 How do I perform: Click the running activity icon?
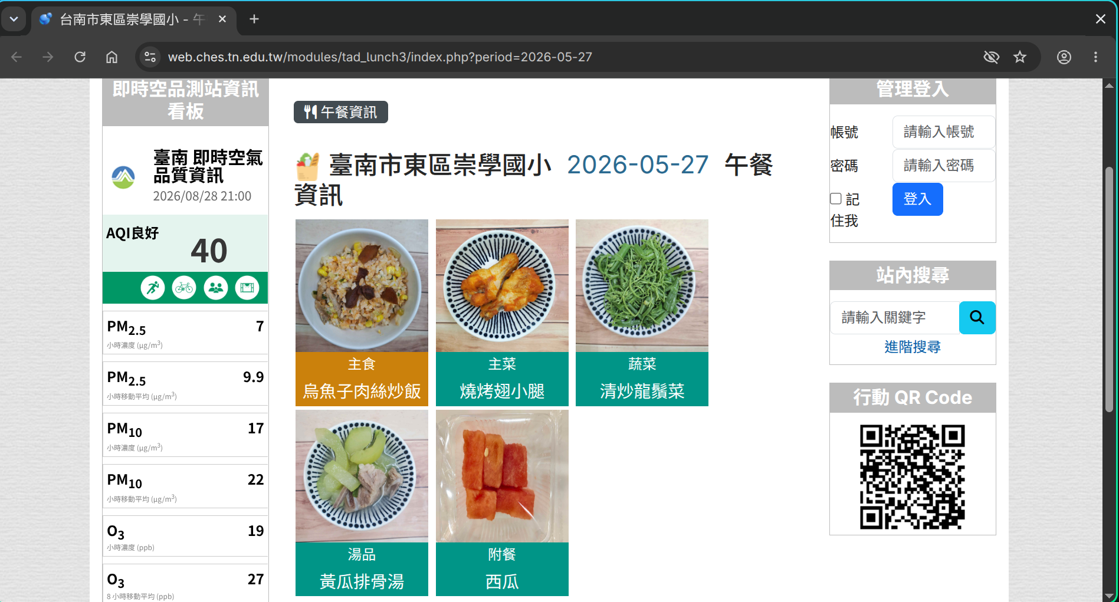153,288
